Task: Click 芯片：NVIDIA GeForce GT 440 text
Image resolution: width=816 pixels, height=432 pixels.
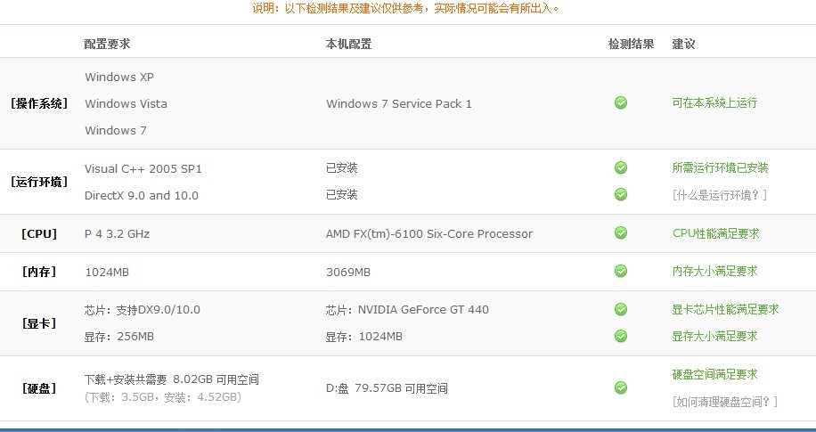Action: click(407, 310)
